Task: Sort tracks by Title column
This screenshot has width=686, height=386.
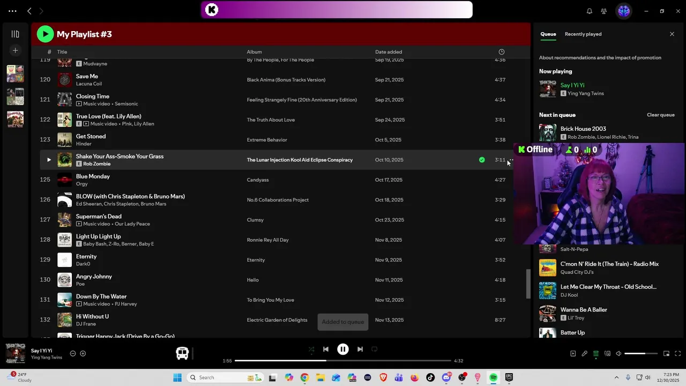Action: point(62,52)
